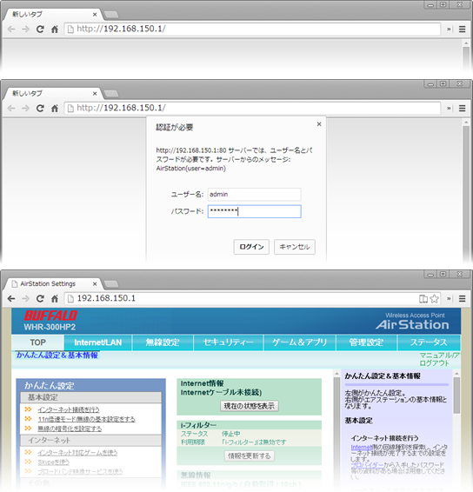The image size is (473, 492).
Task: Click the ログアウト link
Action: (x=435, y=363)
